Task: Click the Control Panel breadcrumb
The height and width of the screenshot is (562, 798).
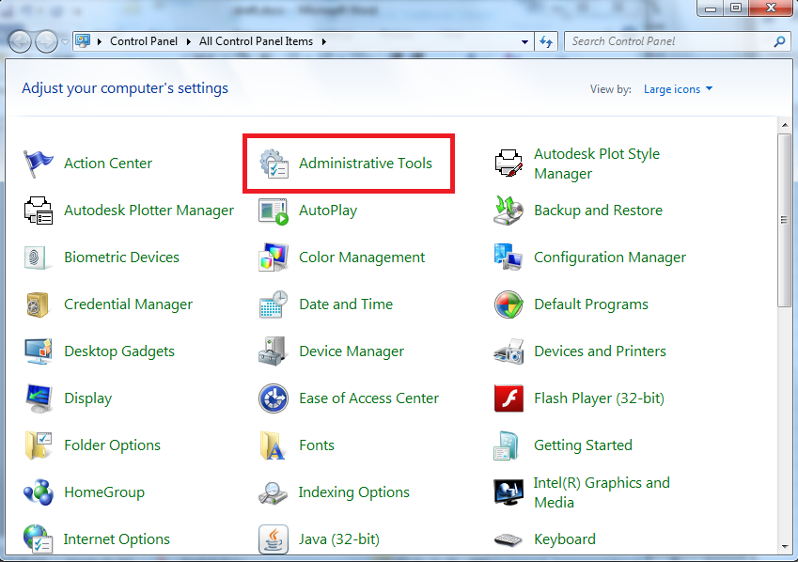Action: (144, 41)
